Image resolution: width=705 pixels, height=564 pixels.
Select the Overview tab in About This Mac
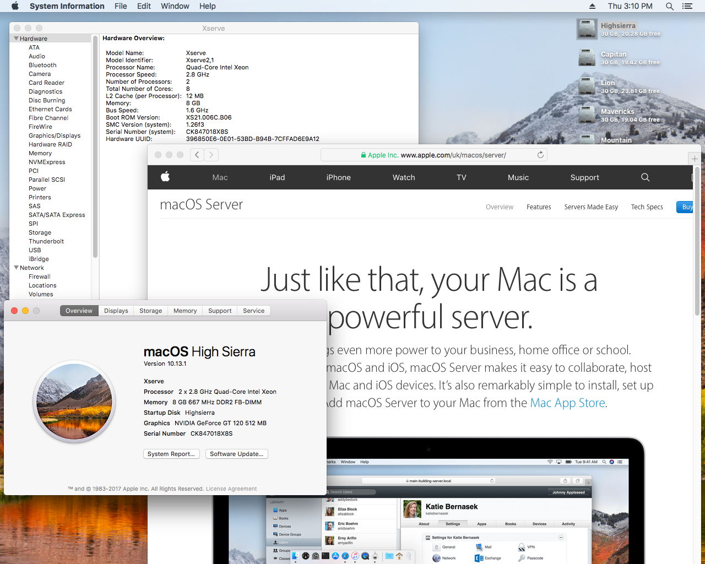pyautogui.click(x=79, y=311)
